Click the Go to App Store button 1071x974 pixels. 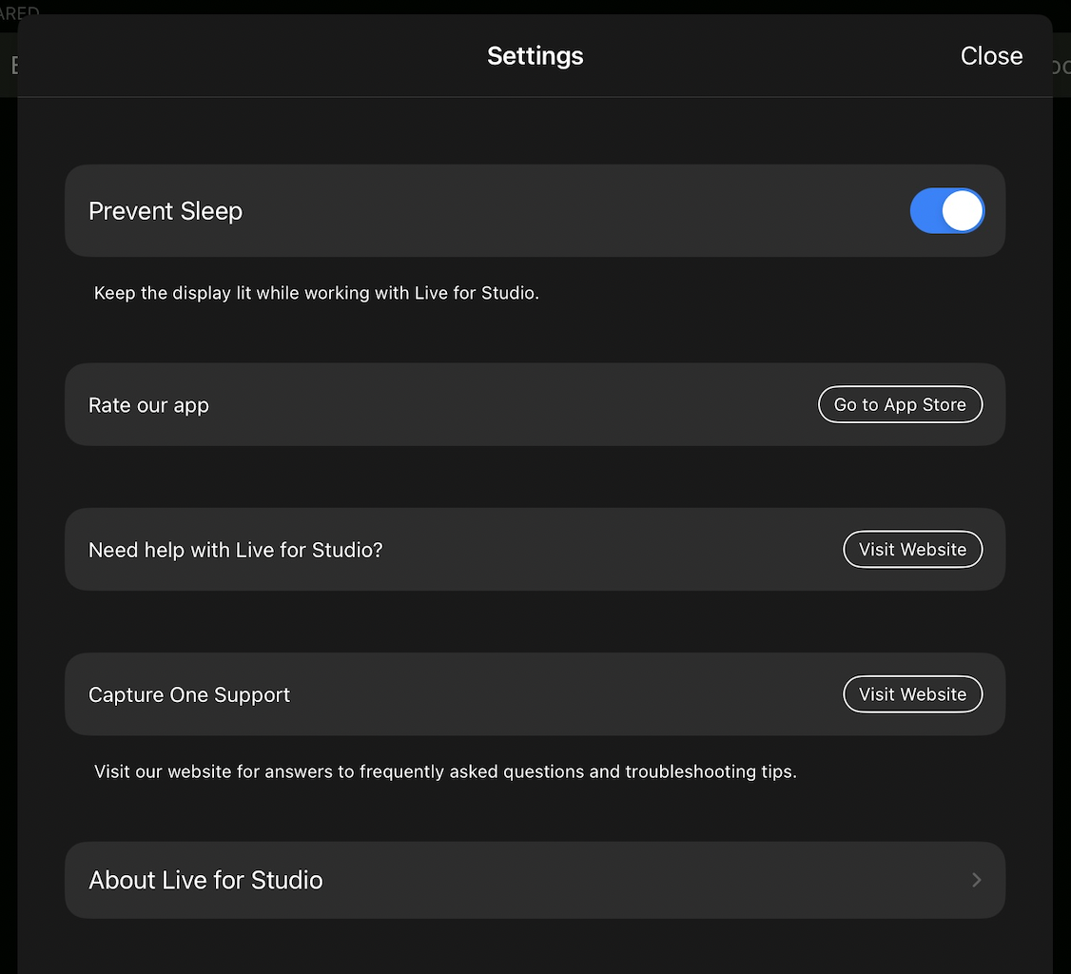coord(900,404)
